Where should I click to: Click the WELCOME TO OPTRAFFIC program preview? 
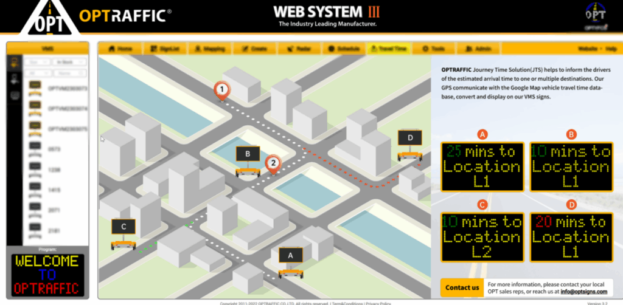point(47,275)
